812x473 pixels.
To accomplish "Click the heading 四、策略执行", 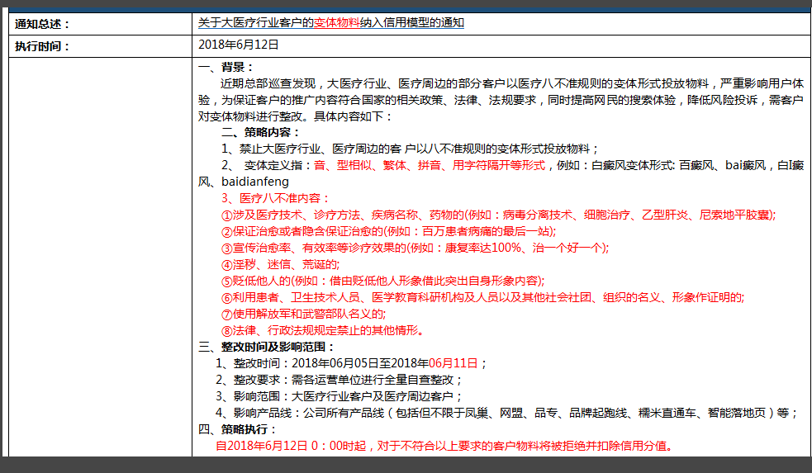I will (238, 429).
